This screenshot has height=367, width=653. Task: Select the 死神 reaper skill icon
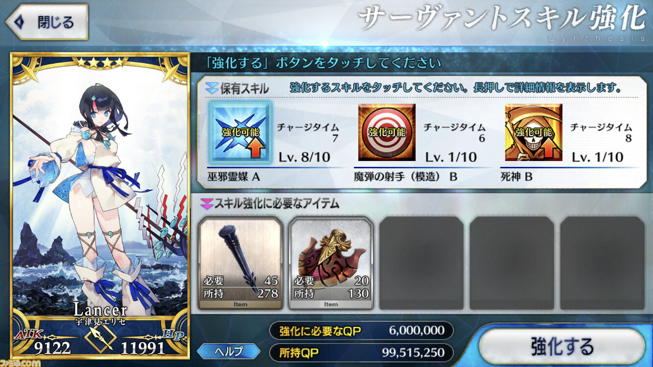(x=534, y=133)
